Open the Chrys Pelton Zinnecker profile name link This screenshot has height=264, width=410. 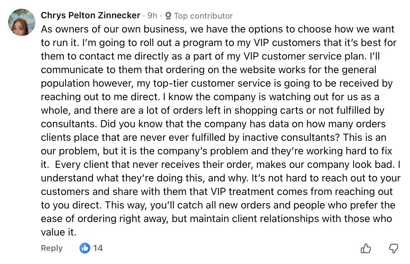point(90,16)
